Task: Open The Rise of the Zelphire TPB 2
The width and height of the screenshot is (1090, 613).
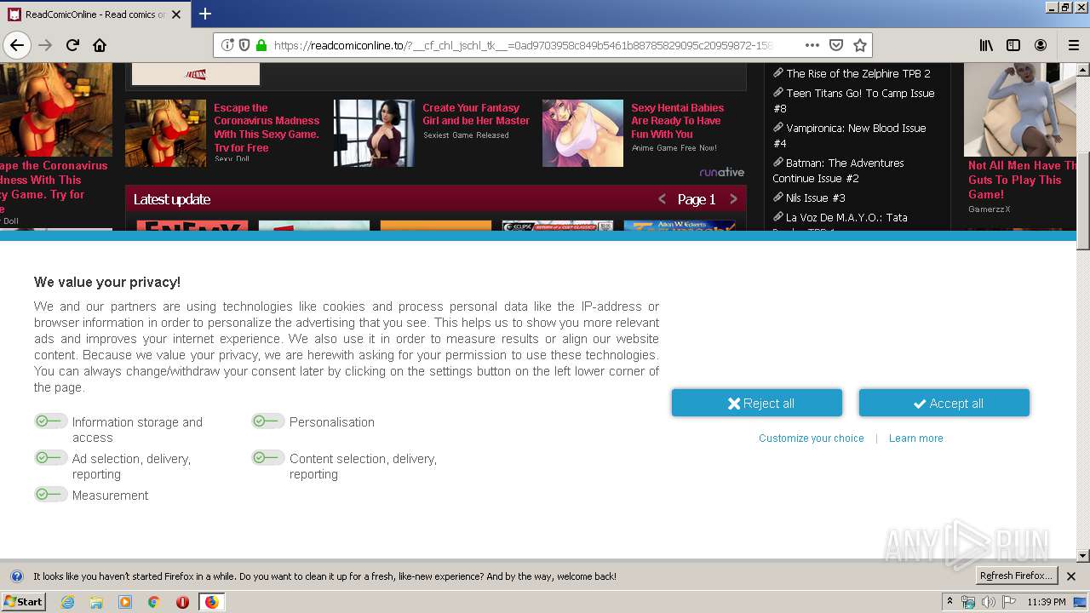Action: 858,73
